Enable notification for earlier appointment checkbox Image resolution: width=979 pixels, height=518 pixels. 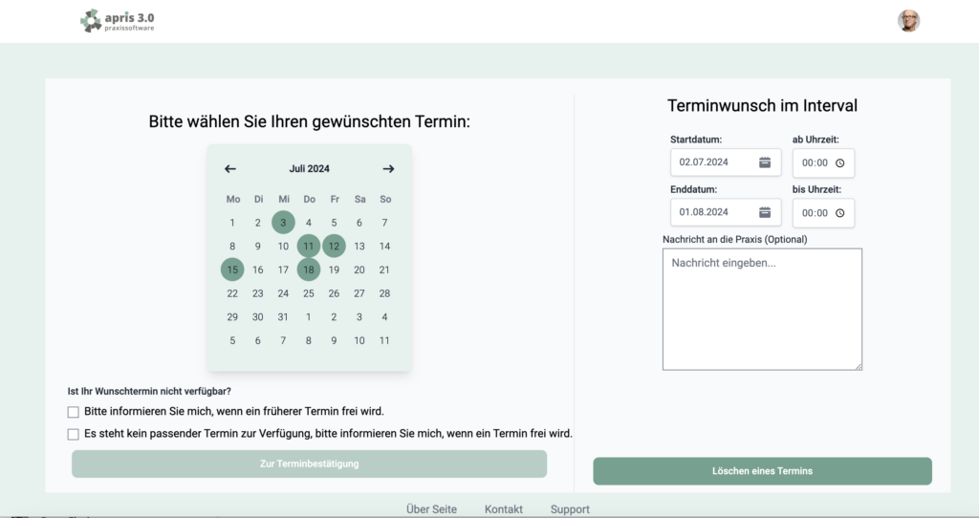click(73, 412)
